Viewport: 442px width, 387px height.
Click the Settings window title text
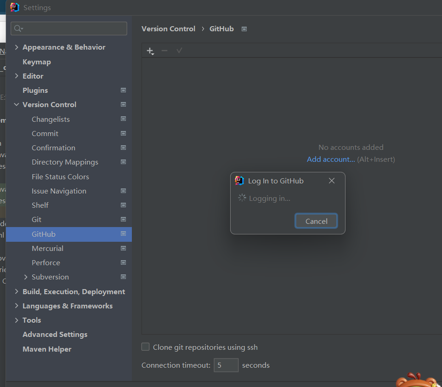coord(37,8)
